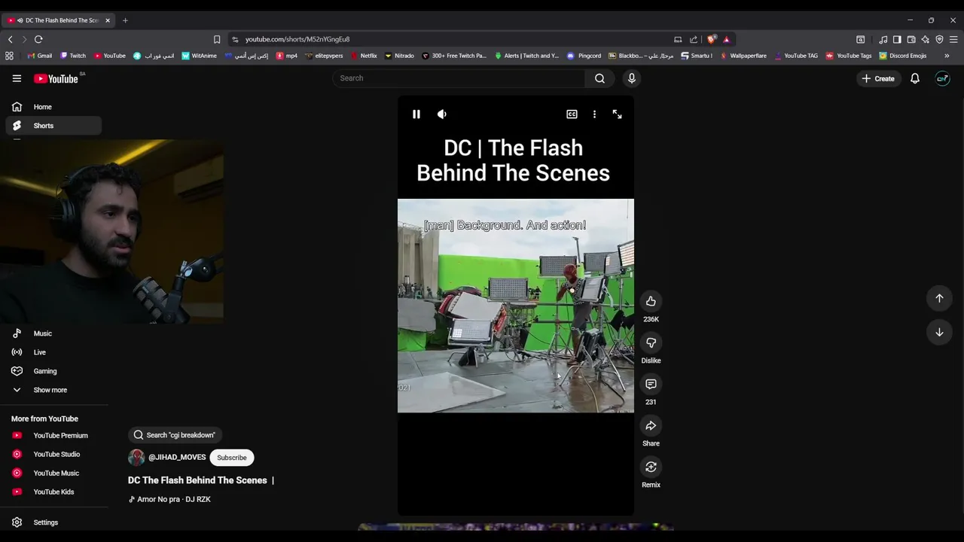The height and width of the screenshot is (542, 964).
Task: Subscribe to the @JIHAD_MOVES channel
Action: pos(232,458)
